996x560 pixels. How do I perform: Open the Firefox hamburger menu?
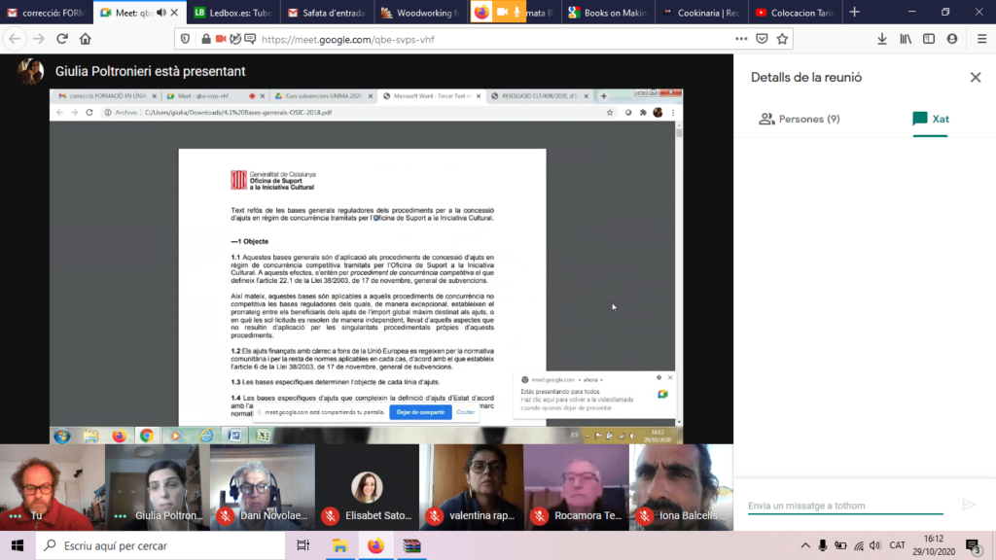pos(981,39)
